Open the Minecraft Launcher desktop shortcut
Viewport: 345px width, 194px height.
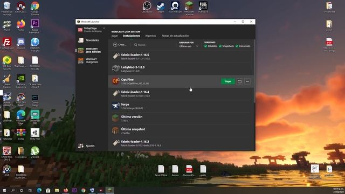pos(189,9)
